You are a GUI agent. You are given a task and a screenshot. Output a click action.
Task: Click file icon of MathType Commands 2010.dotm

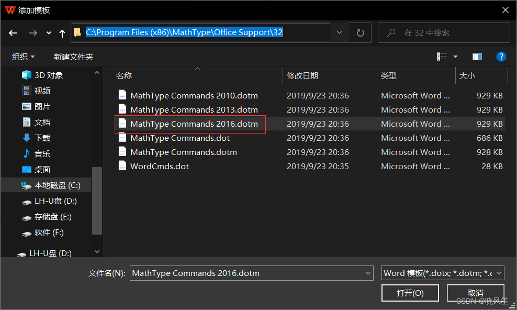(122, 95)
